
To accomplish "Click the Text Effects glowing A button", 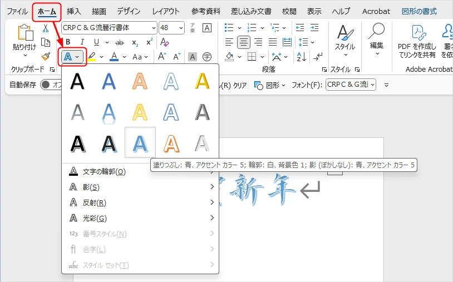I will click(x=67, y=57).
